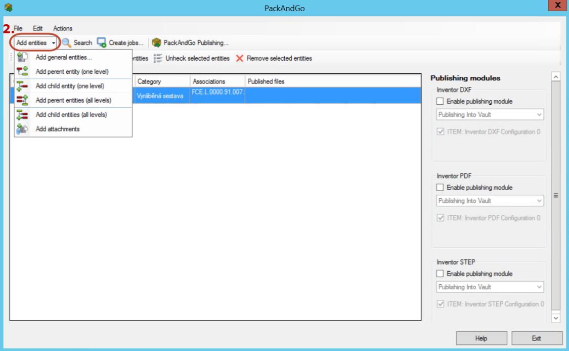Click the Published files column header
The image size is (569, 351).
(x=266, y=81)
